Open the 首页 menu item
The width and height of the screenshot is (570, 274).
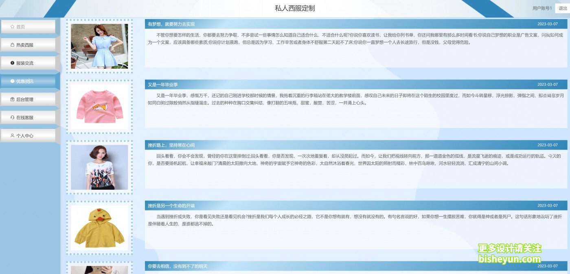click(x=28, y=27)
